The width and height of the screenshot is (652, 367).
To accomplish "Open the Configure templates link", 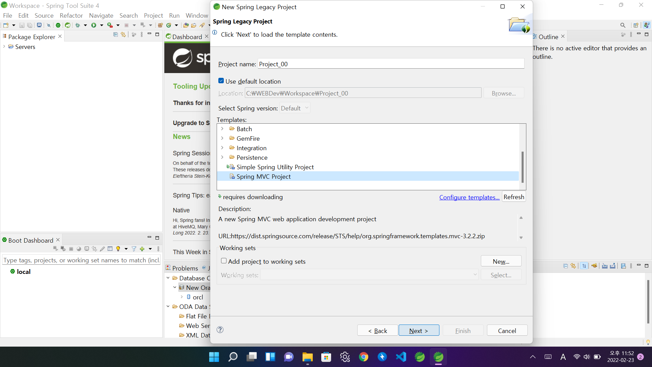I will coord(469,197).
